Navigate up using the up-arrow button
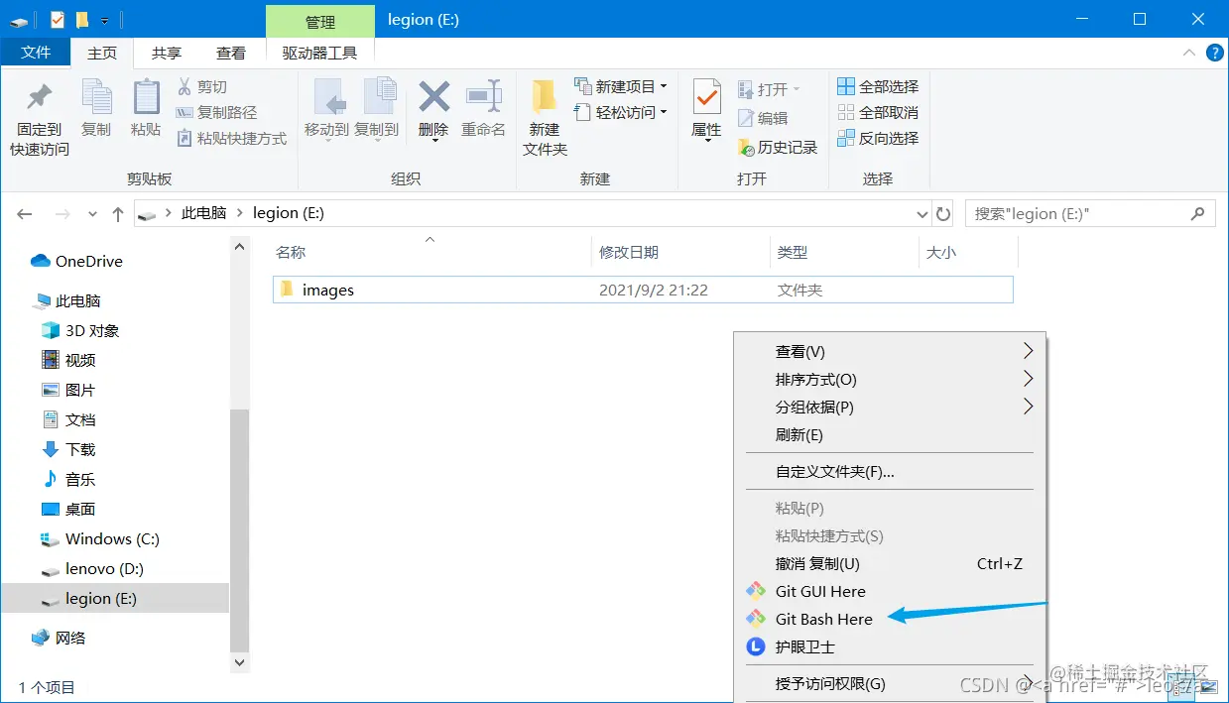Viewport: 1229px width, 703px height. [117, 213]
